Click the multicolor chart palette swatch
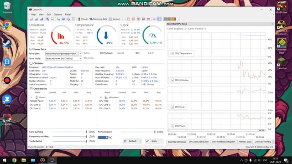This screenshot has height=164, width=292. (170, 19)
